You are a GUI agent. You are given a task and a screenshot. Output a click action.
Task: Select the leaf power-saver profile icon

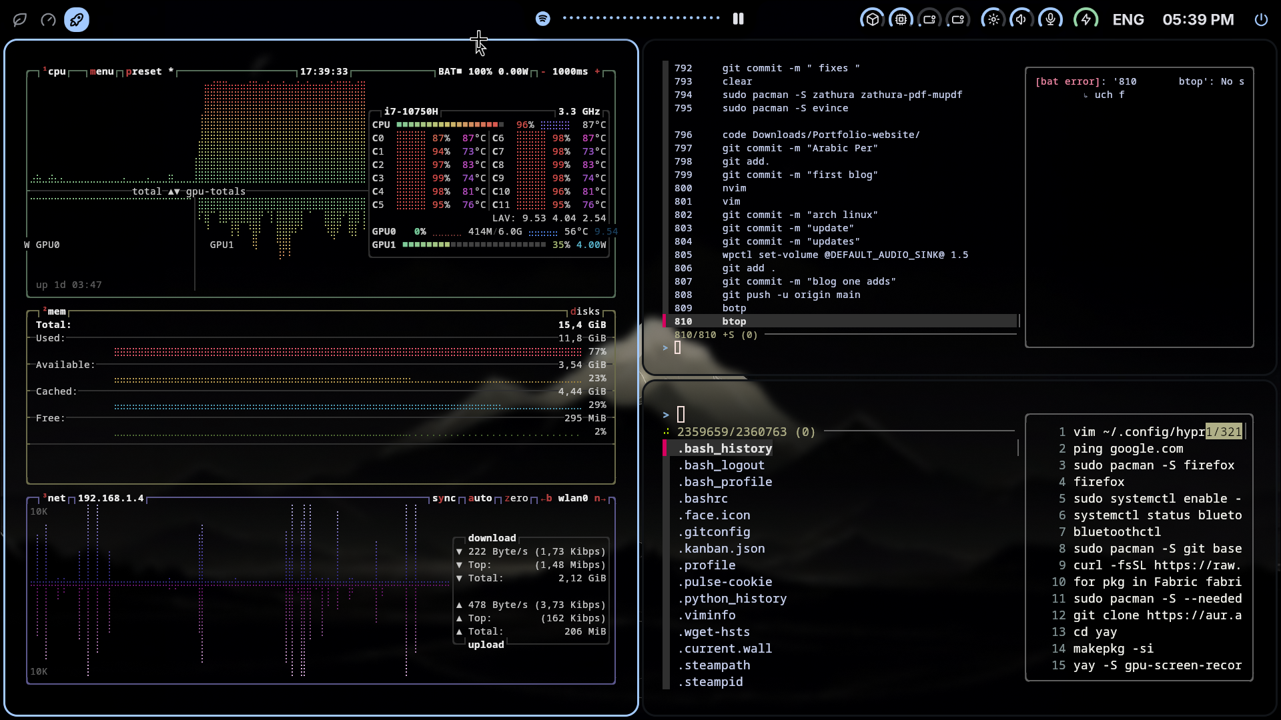tap(20, 19)
